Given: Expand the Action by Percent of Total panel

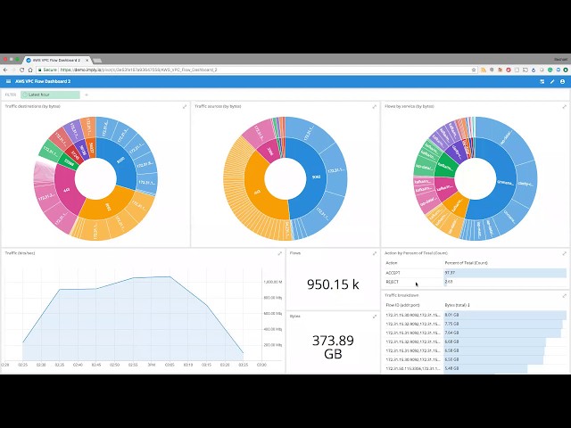Looking at the screenshot, I should tap(565, 253).
